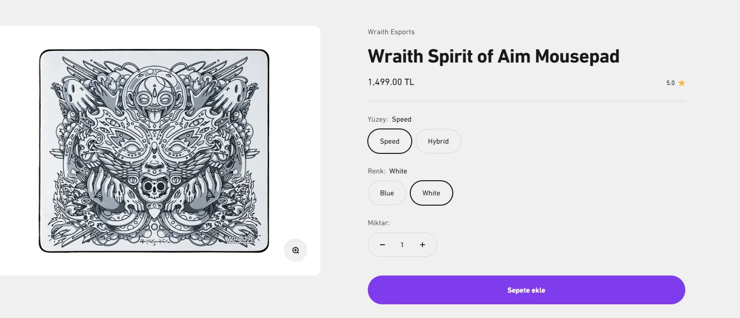Viewport: 740px width, 318px height.
Task: Click the Renk label text
Action: coord(376,171)
